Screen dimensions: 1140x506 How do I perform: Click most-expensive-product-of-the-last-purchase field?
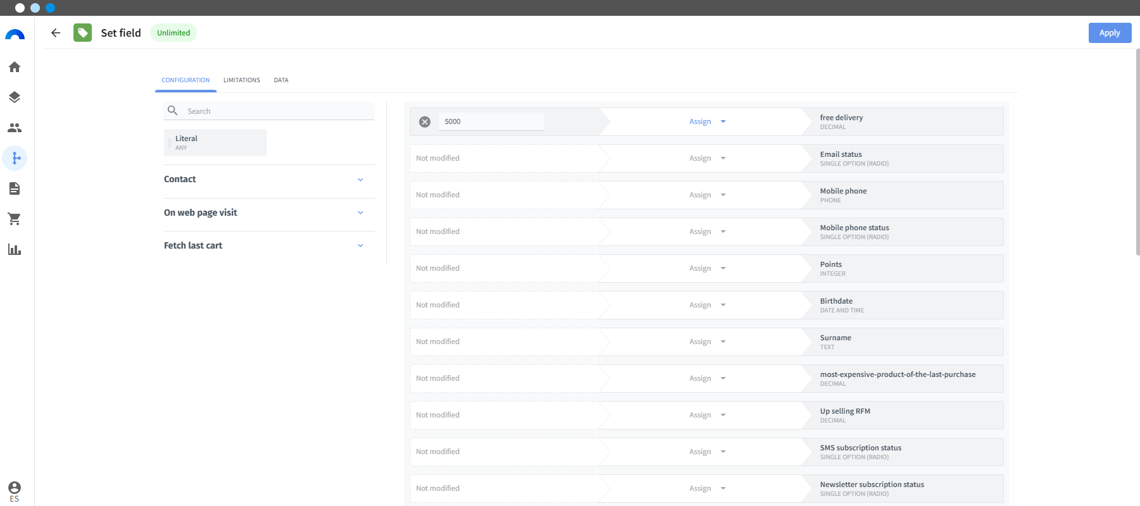(902, 378)
